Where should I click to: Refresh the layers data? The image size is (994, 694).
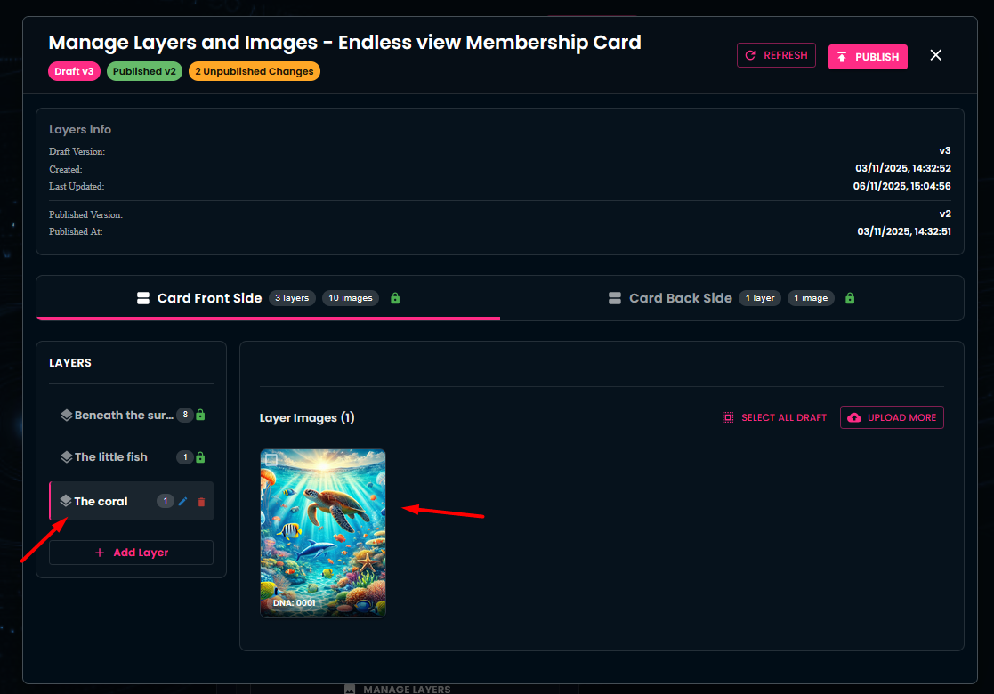tap(776, 55)
